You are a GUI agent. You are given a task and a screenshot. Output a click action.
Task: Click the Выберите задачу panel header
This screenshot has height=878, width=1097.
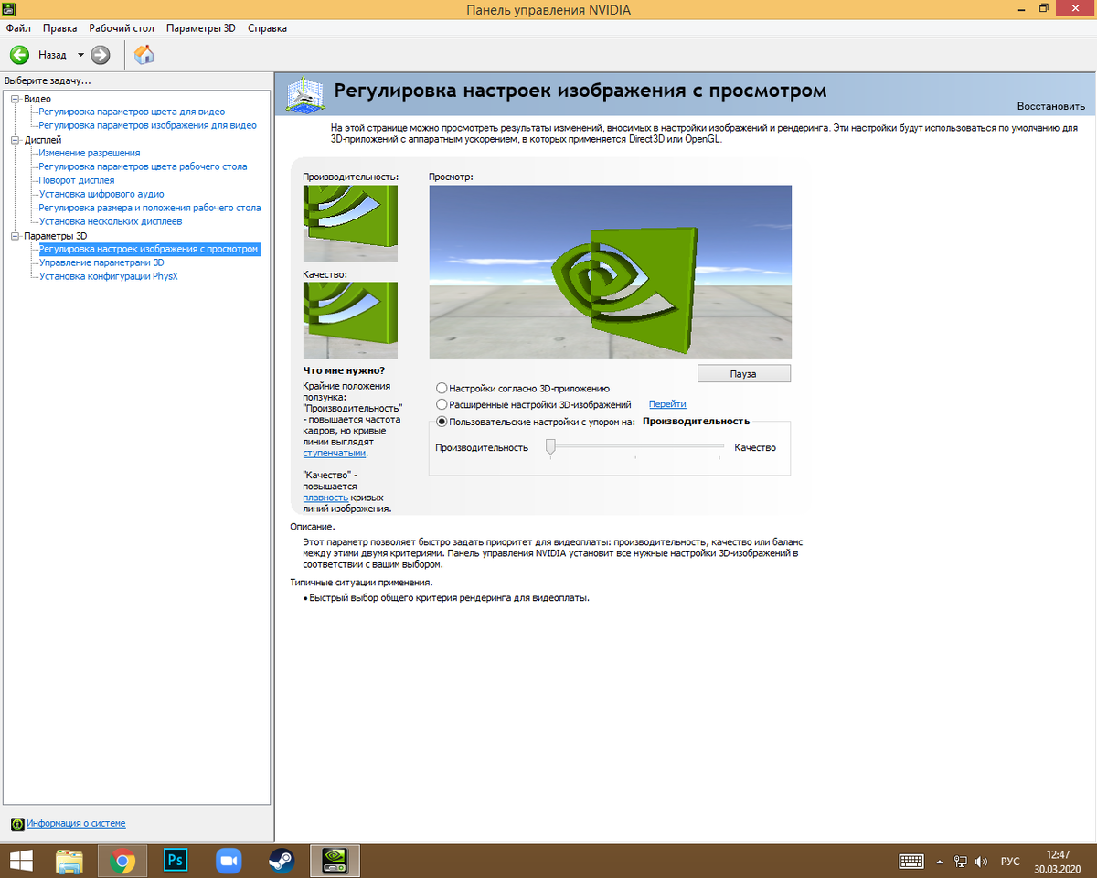[48, 80]
